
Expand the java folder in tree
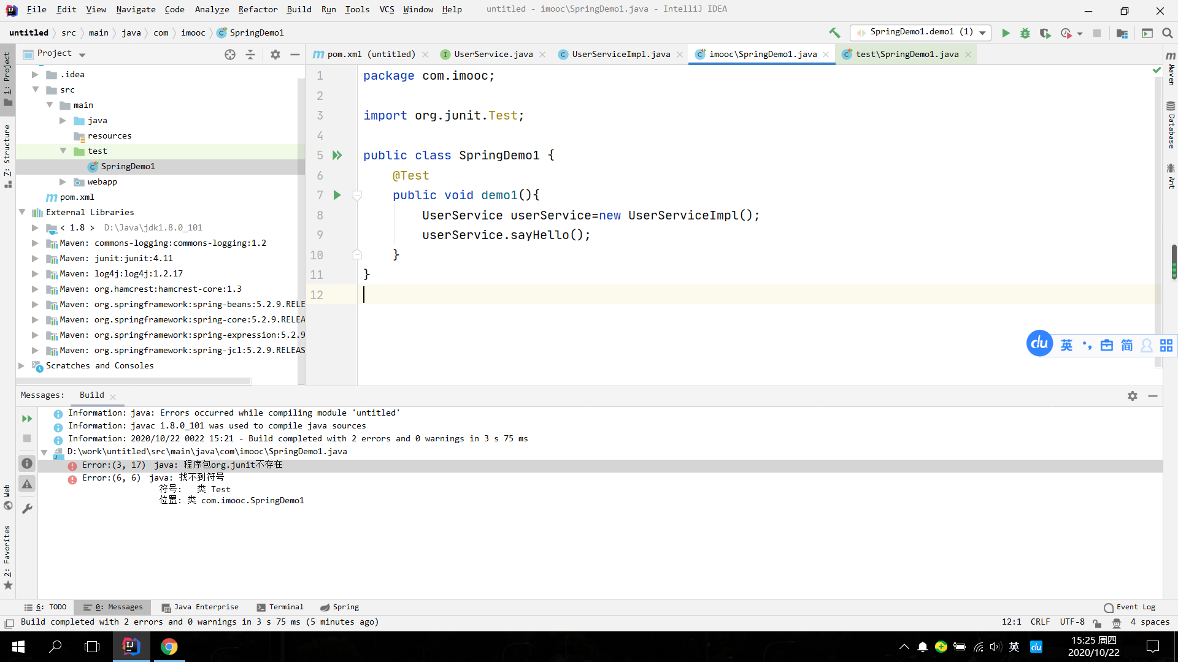pos(63,121)
